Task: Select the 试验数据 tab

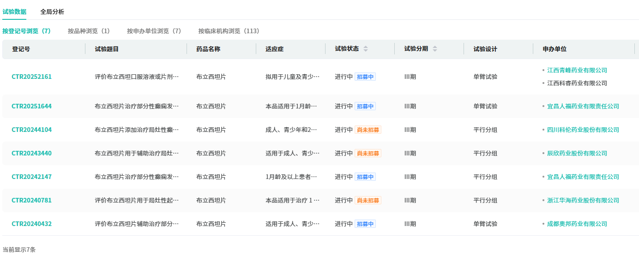Action: (14, 12)
